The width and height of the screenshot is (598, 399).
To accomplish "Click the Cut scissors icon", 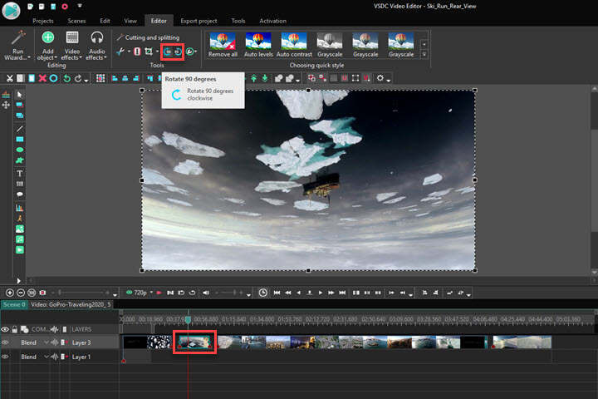I will (8, 78).
